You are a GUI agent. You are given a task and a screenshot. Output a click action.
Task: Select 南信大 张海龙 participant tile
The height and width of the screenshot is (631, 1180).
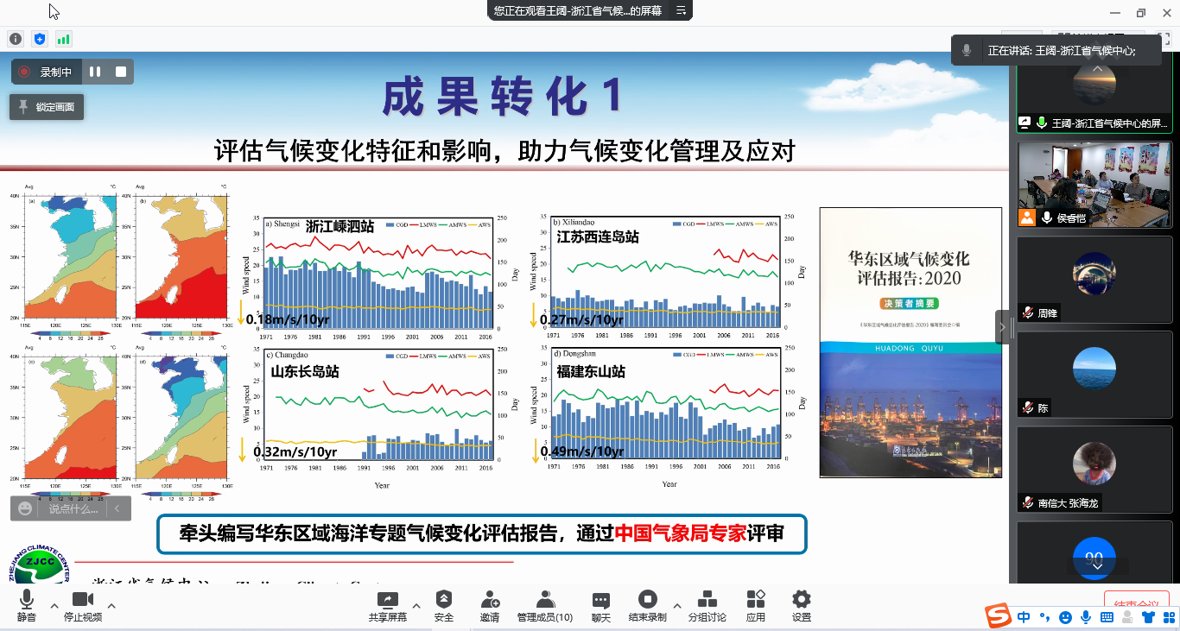coord(1094,469)
